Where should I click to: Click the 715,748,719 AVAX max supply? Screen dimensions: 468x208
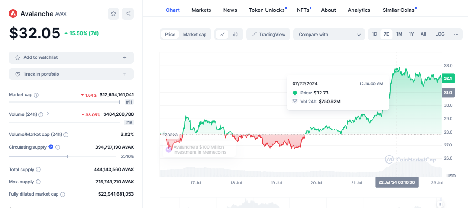pyautogui.click(x=114, y=182)
